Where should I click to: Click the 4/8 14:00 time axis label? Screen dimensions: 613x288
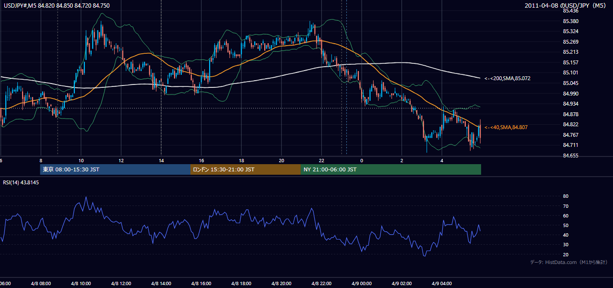point(161,283)
